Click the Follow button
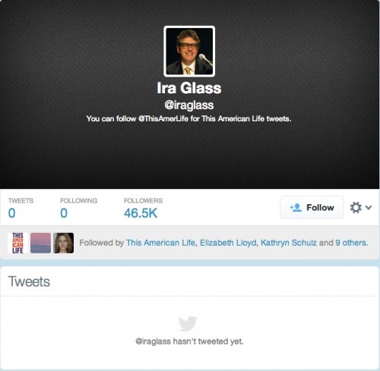Image resolution: width=380 pixels, height=371 pixels. tap(312, 207)
